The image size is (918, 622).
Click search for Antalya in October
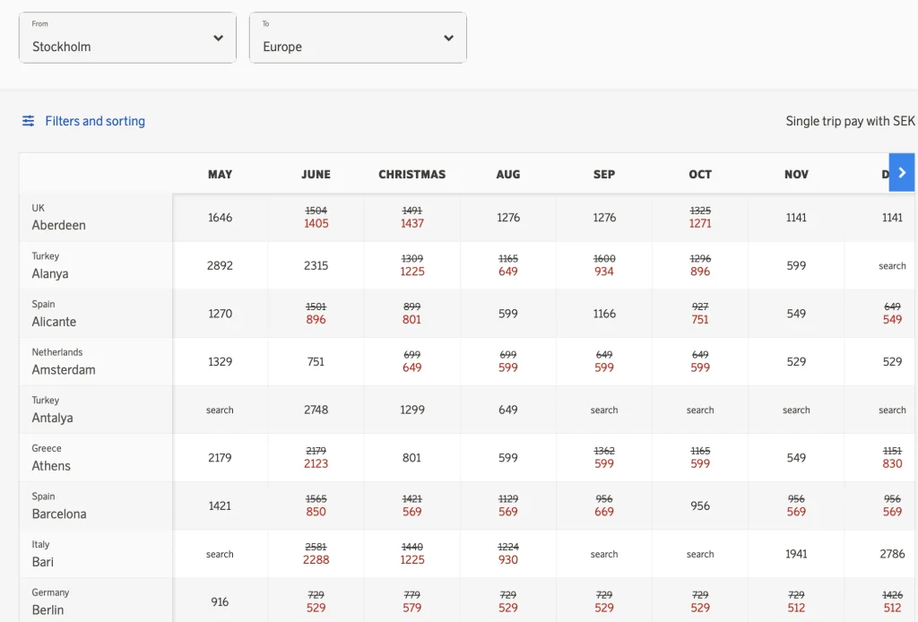(700, 410)
